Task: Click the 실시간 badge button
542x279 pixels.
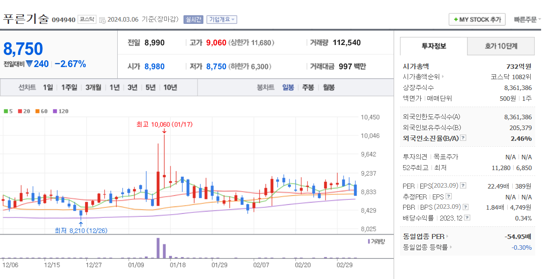Action: (x=193, y=19)
